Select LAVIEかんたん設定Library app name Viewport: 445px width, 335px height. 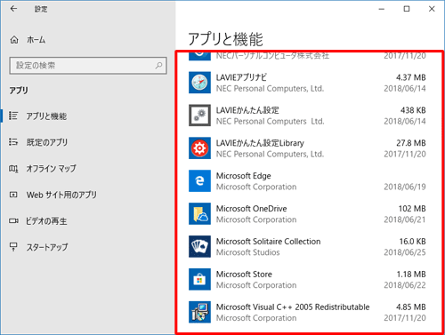click(260, 143)
